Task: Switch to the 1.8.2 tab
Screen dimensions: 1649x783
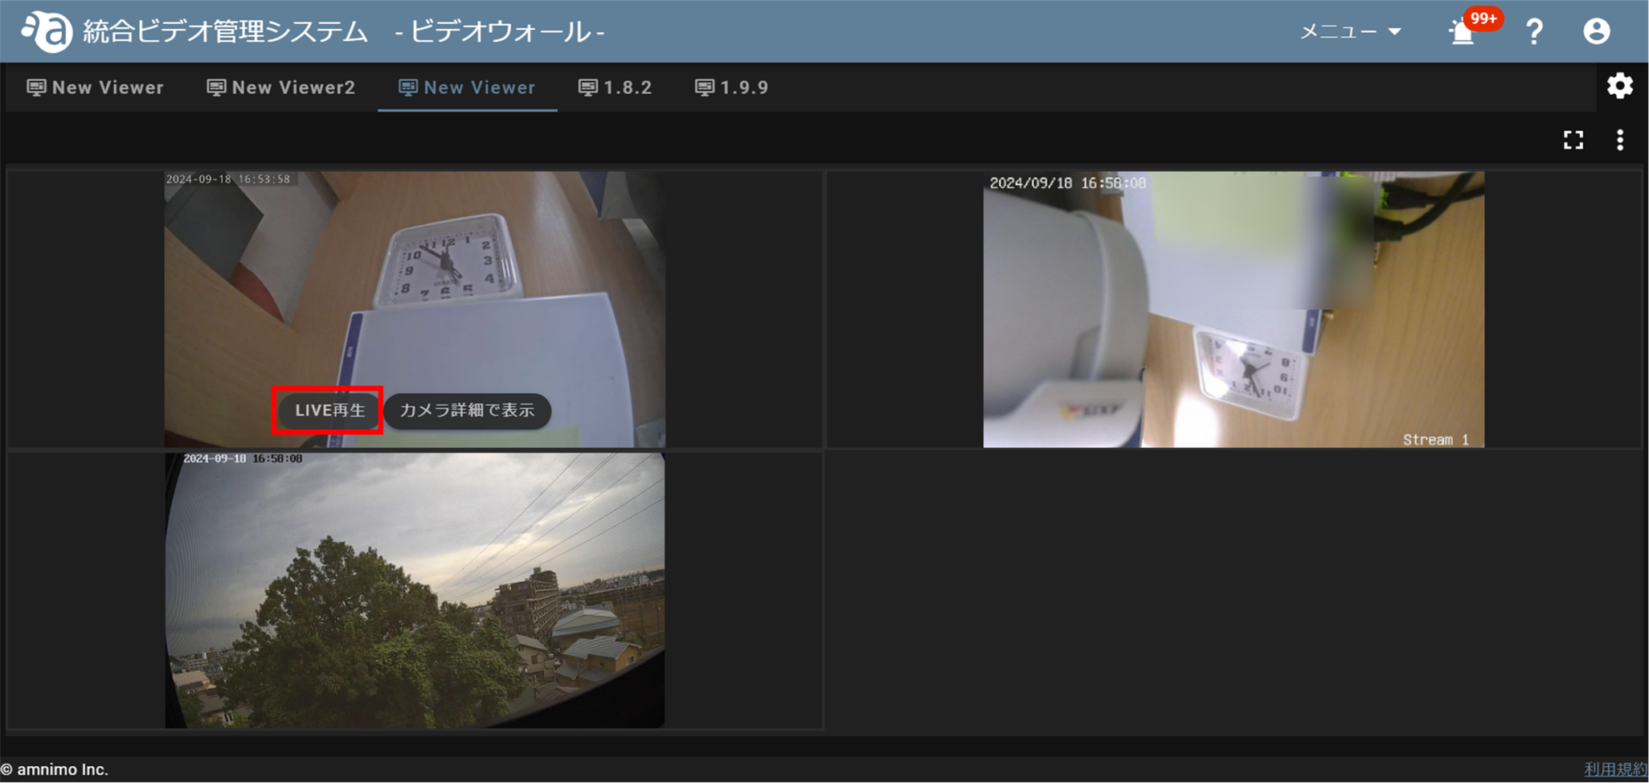Action: coord(615,88)
